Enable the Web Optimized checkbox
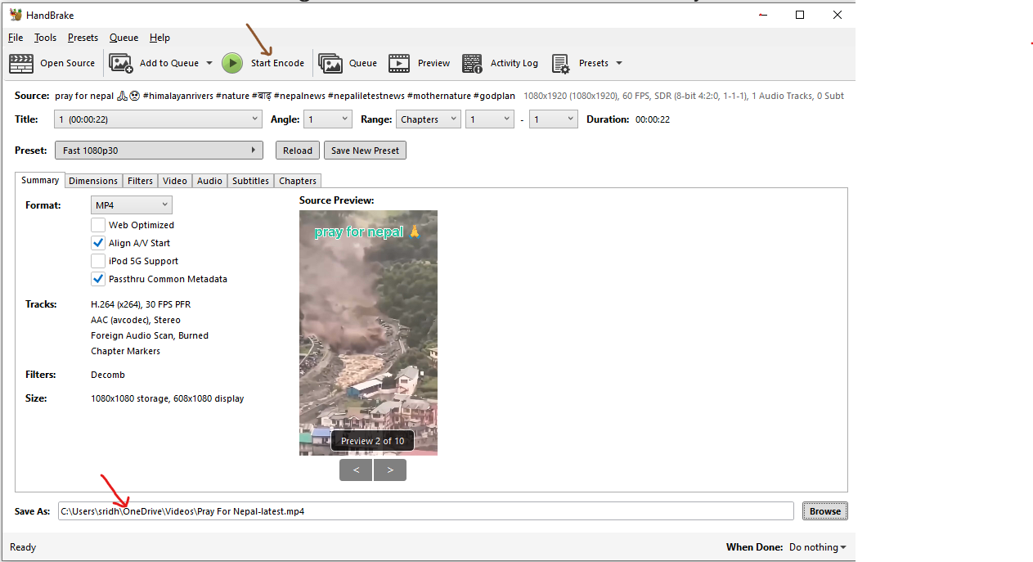The image size is (1033, 562). pyautogui.click(x=98, y=225)
